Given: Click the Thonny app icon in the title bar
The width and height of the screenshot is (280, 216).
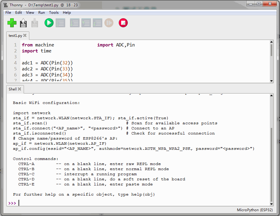Looking at the screenshot, I should tap(6, 5).
